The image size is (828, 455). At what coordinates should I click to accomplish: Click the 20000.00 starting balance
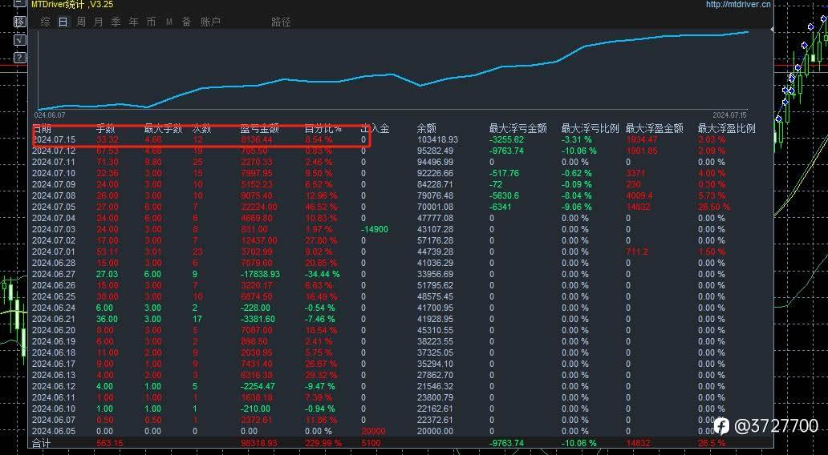tap(435, 431)
